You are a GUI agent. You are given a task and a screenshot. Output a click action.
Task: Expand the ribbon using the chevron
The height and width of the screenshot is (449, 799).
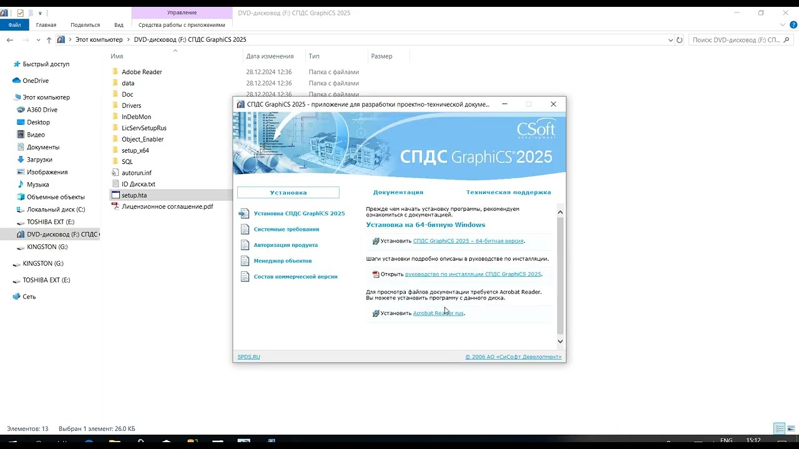(x=783, y=25)
